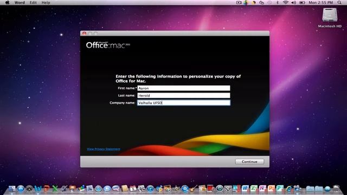The height and width of the screenshot is (195, 347).
Task: Launch iTunes from the Dock
Action: [150, 188]
